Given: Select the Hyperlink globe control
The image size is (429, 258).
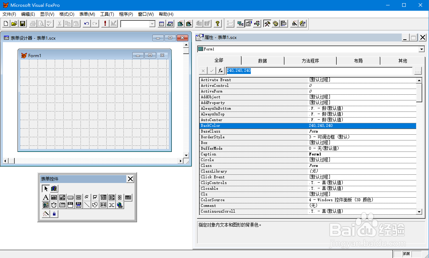Looking at the screenshot, I should [x=120, y=205].
